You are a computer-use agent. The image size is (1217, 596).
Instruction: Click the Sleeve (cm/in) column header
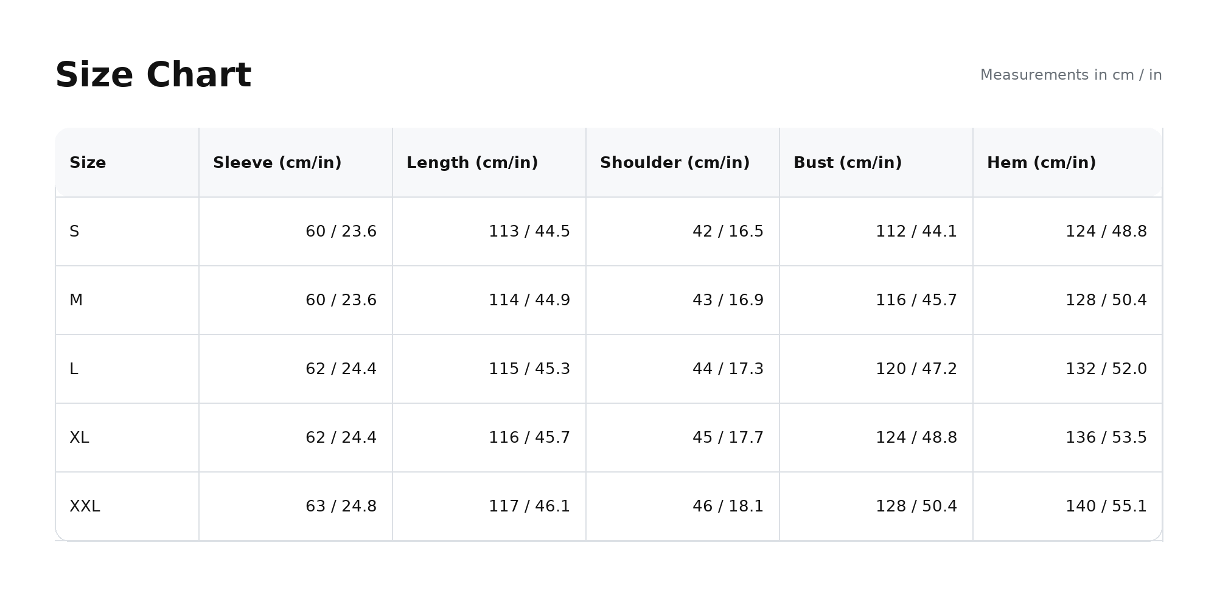pyautogui.click(x=277, y=163)
